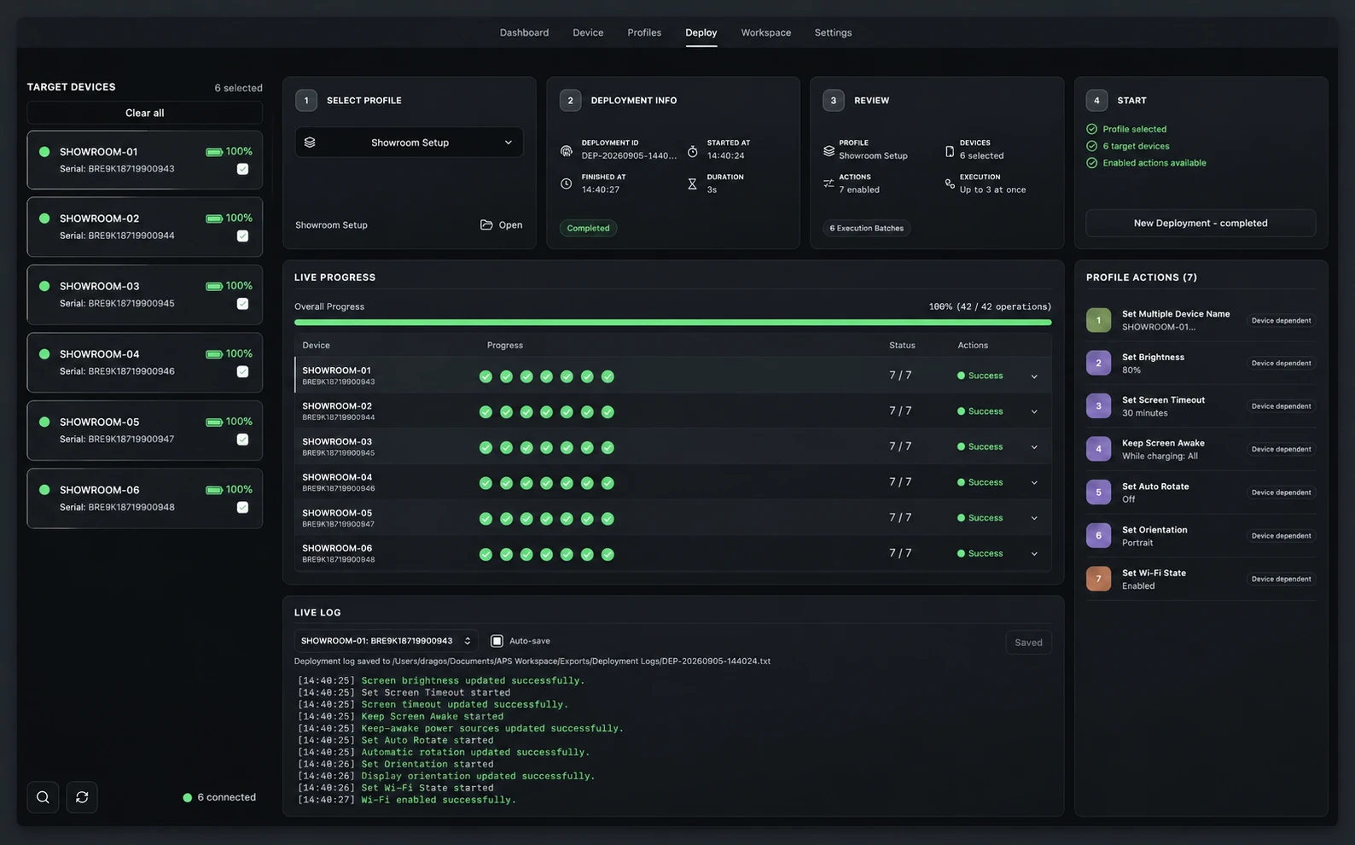Image resolution: width=1355 pixels, height=845 pixels.
Task: Click the Overall Progress bar
Action: (672, 323)
